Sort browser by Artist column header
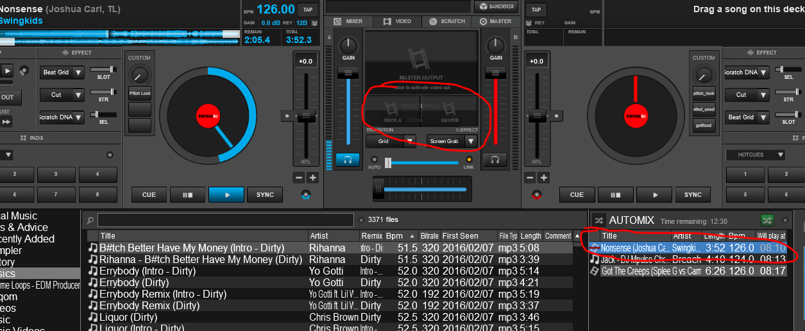The height and width of the screenshot is (331, 805). click(x=332, y=236)
